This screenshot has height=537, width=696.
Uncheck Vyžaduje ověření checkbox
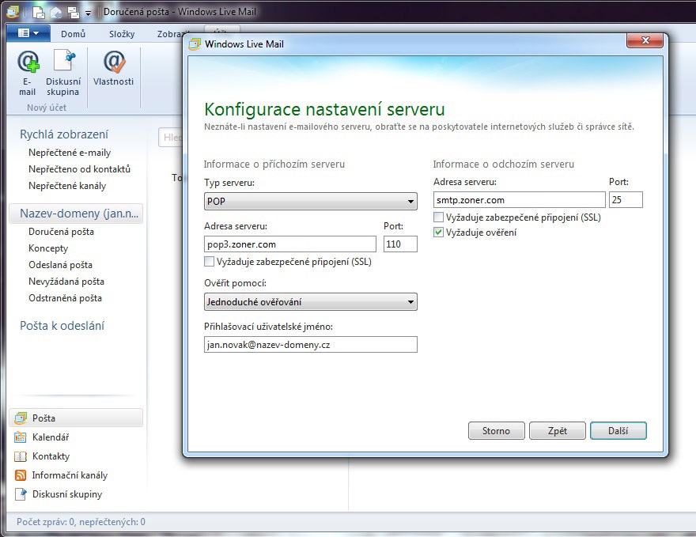point(439,233)
